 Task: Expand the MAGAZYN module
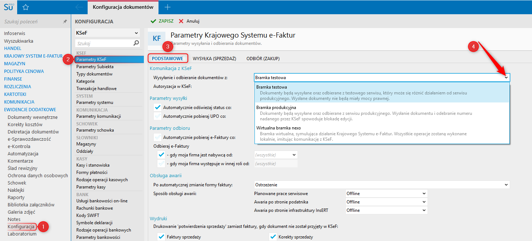point(15,64)
